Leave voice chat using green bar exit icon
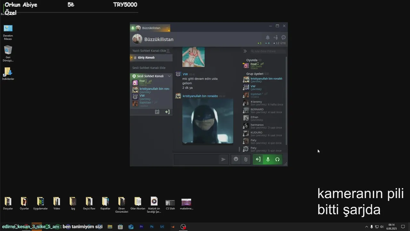This screenshot has width=410, height=231. (x=258, y=159)
